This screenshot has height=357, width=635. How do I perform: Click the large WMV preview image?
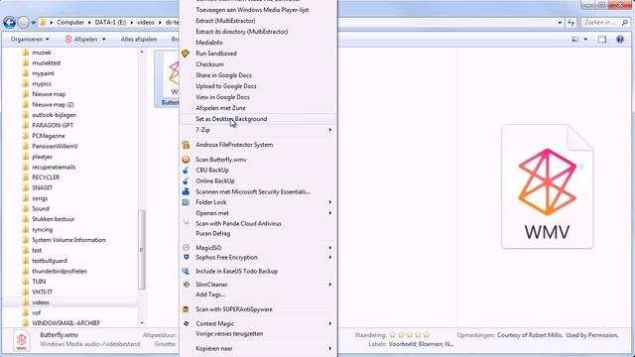(547, 186)
